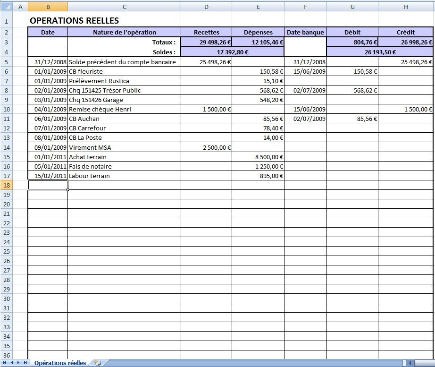Click the Date header cell

(x=48, y=32)
